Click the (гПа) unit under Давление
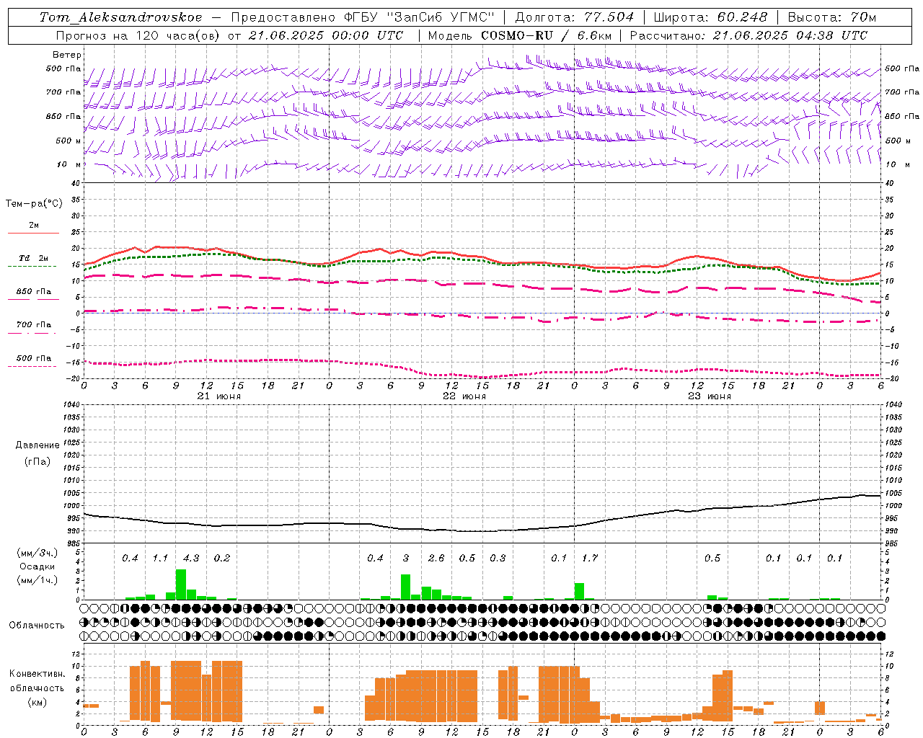The image size is (923, 738). 37,461
